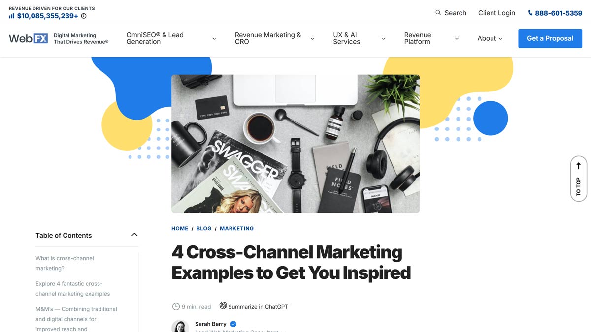The height and width of the screenshot is (332, 591).
Task: Open the Client Login link
Action: [496, 13]
